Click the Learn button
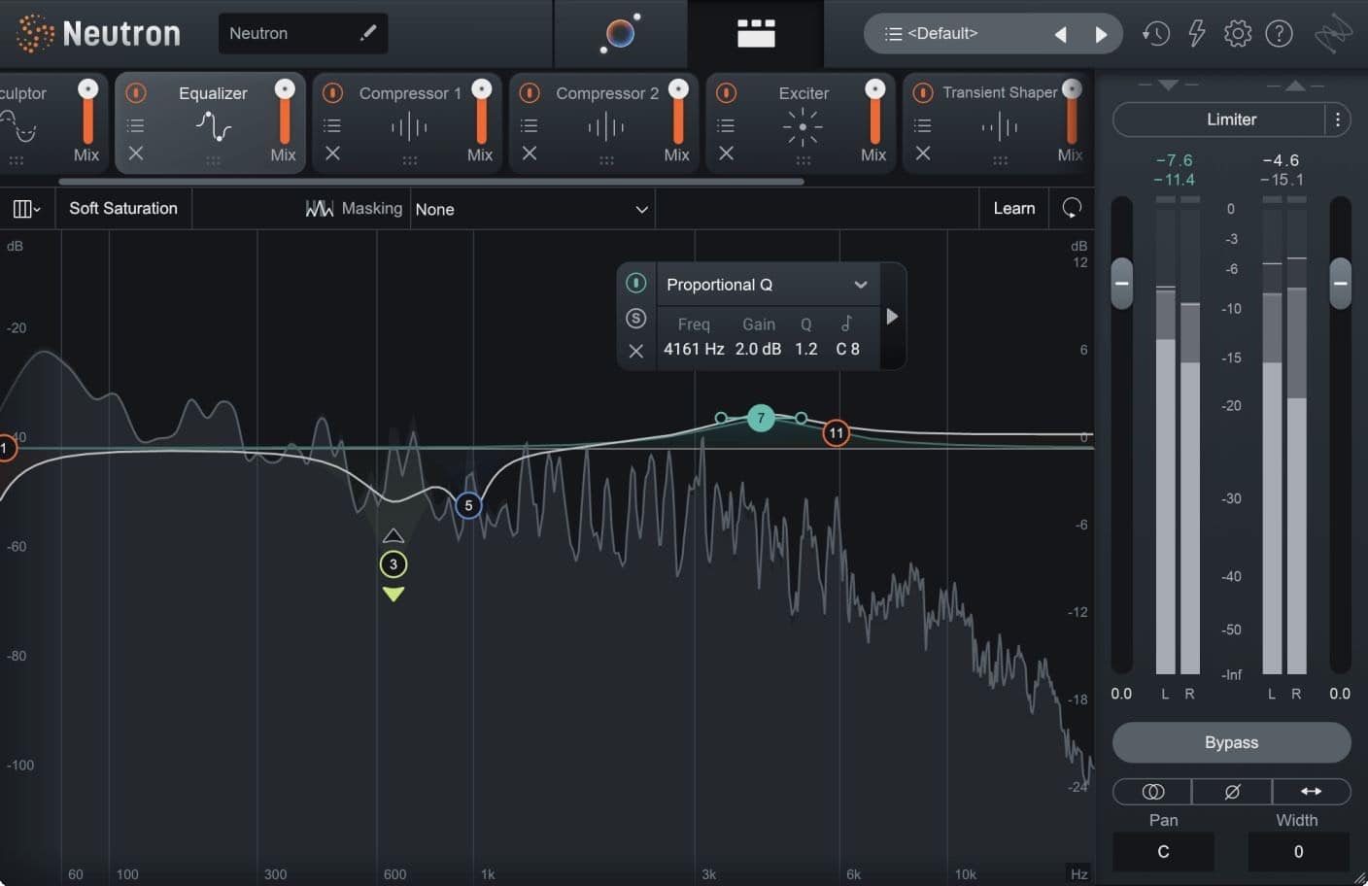1368x886 pixels. point(1013,208)
